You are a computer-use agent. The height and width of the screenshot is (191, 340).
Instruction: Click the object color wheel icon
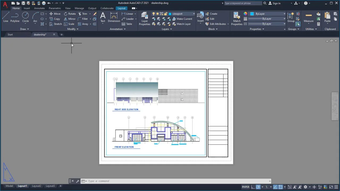pyautogui.click(x=245, y=14)
